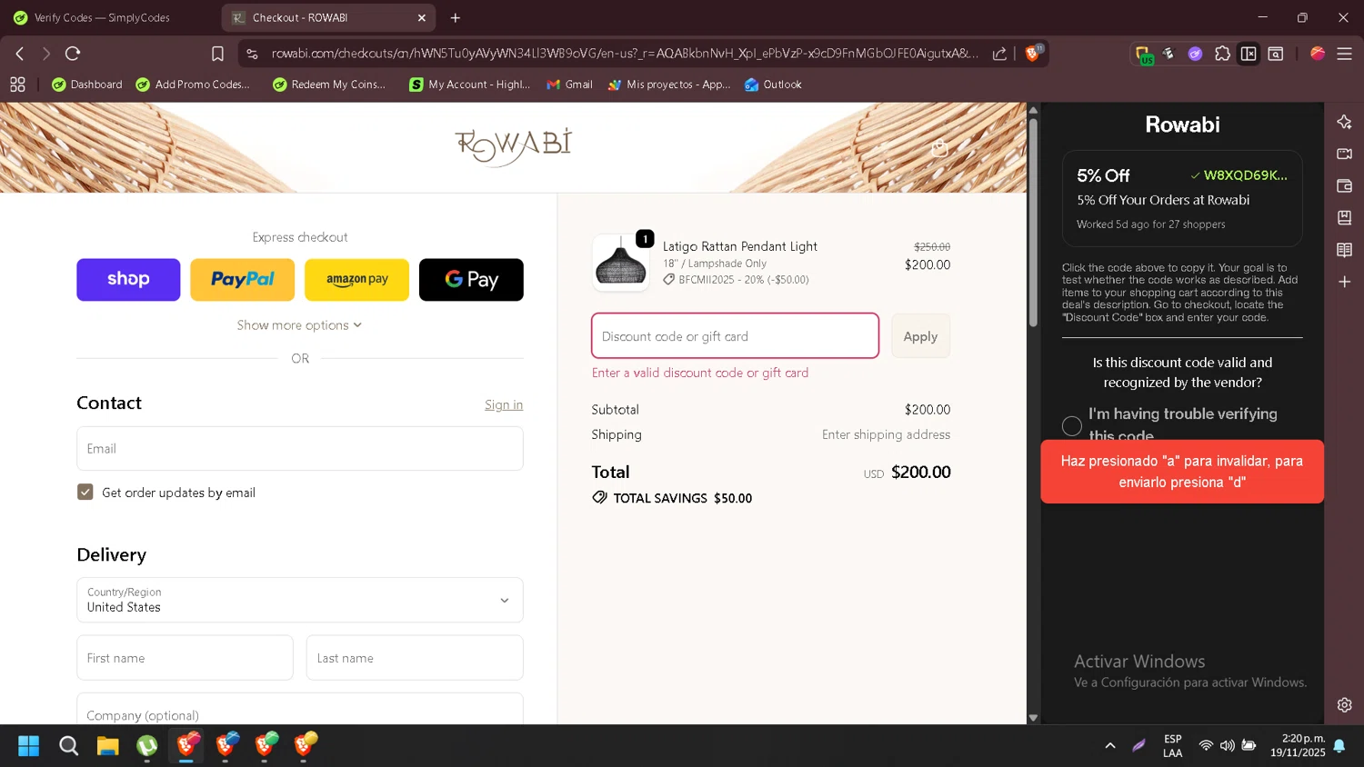The width and height of the screenshot is (1364, 767).
Task: Bookmark this page with the bookmark icon
Action: pos(217,54)
